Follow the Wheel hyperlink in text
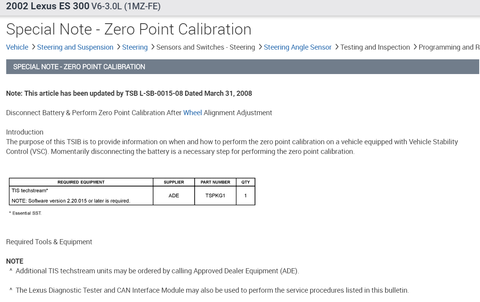This screenshot has width=480, height=302. 193,113
